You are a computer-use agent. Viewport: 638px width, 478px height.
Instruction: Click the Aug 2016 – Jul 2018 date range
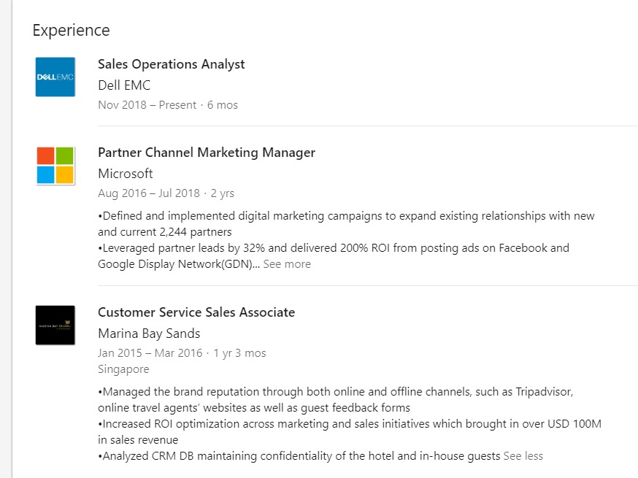pyautogui.click(x=149, y=193)
